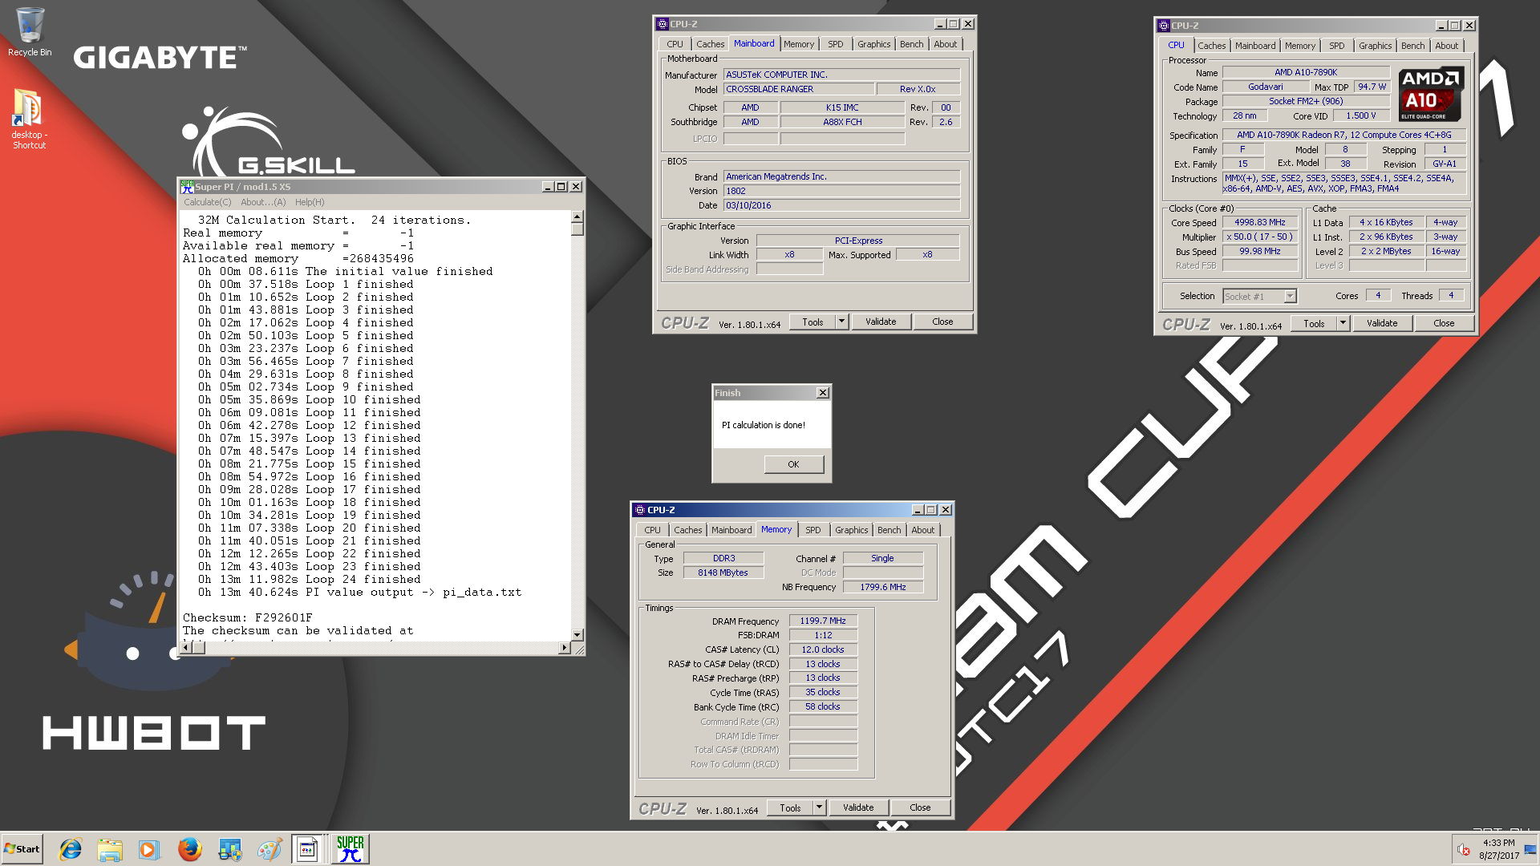Image resolution: width=1540 pixels, height=866 pixels.
Task: Click Validate in Mainboard CPU-Z window
Action: pos(881,322)
